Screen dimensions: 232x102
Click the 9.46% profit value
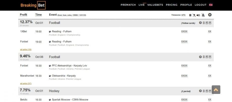(x=25, y=56)
